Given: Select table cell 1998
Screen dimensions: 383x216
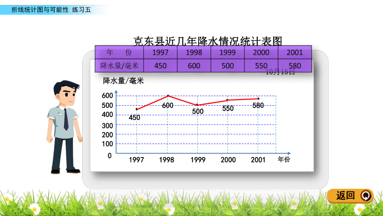Looking at the screenshot, I should tap(194, 52).
